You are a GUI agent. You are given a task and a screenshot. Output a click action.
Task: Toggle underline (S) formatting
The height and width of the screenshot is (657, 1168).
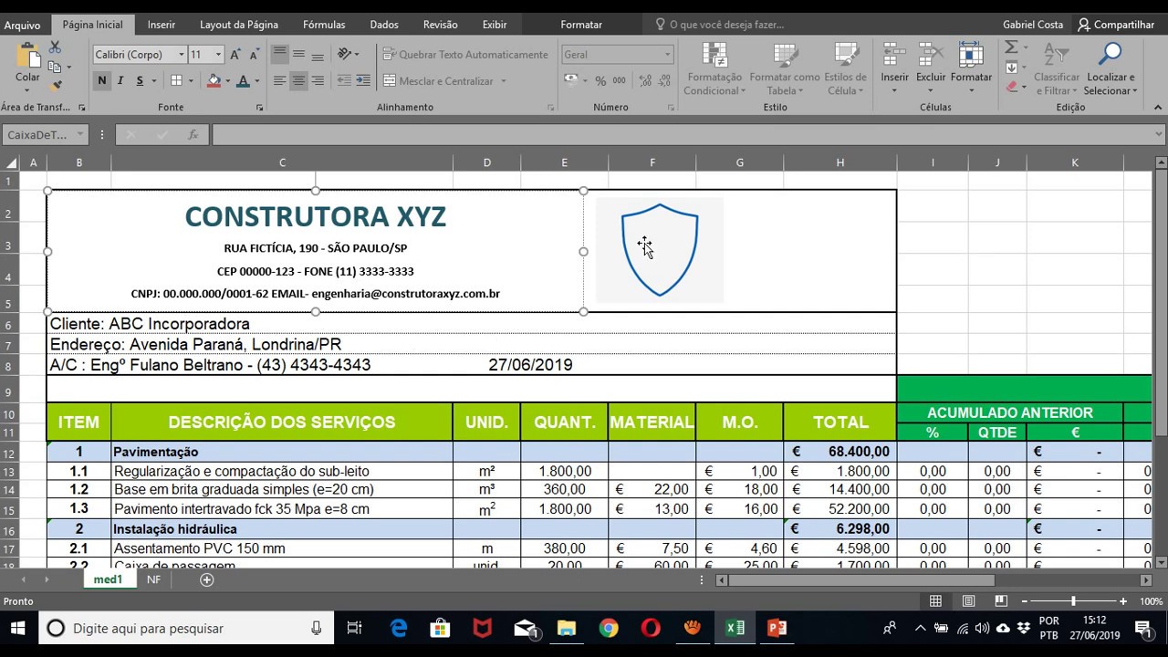[x=140, y=81]
